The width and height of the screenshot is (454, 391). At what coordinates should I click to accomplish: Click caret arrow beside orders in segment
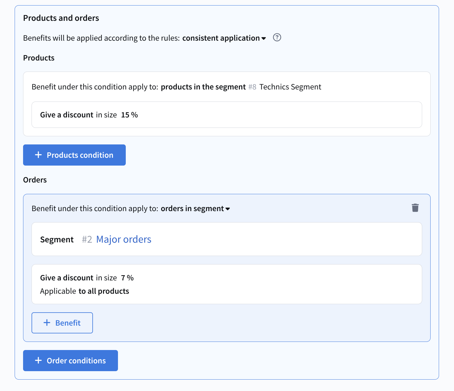pos(228,209)
